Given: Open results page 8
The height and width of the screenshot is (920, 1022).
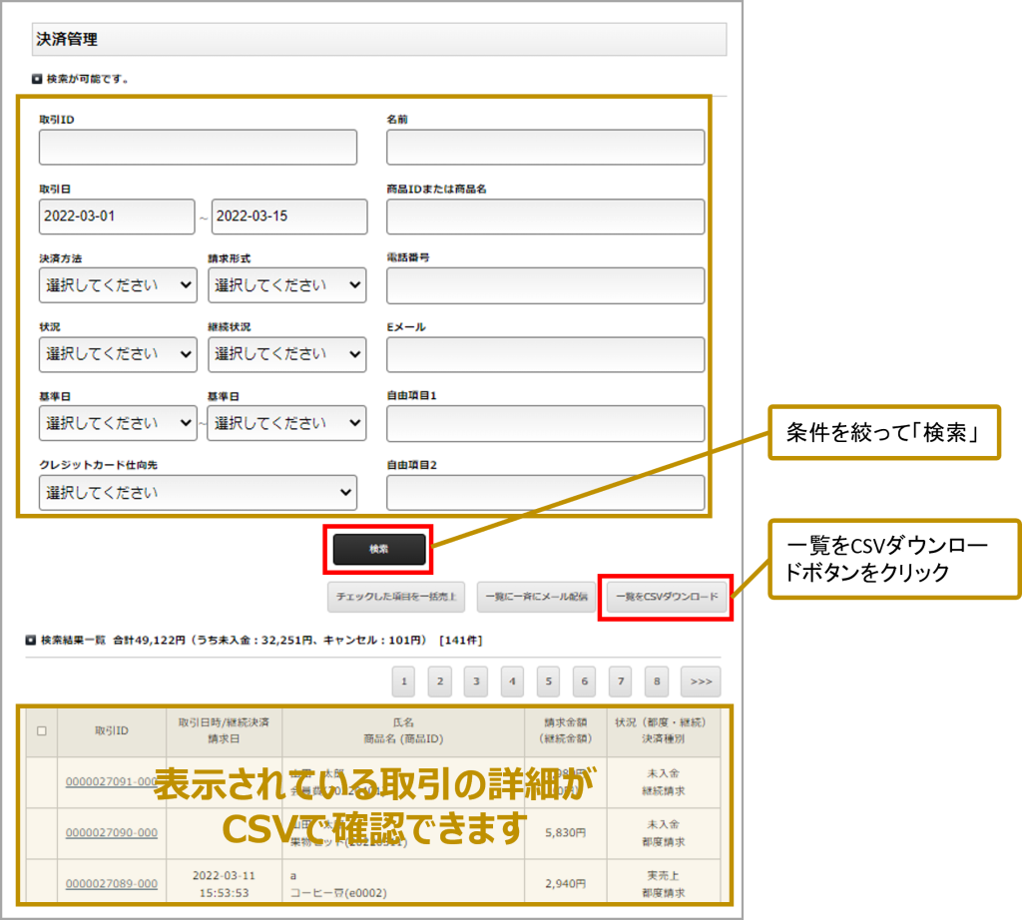Looking at the screenshot, I should (656, 682).
